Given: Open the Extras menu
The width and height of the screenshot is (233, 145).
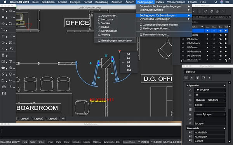Looking at the screenshot, I should point(160,2).
